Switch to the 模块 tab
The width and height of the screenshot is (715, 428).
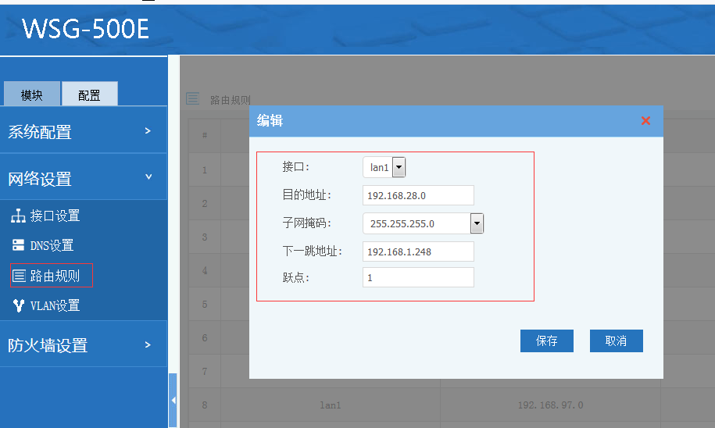click(x=32, y=95)
